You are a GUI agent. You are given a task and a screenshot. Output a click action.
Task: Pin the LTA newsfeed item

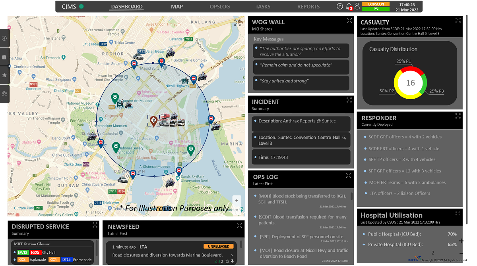[x=233, y=262]
